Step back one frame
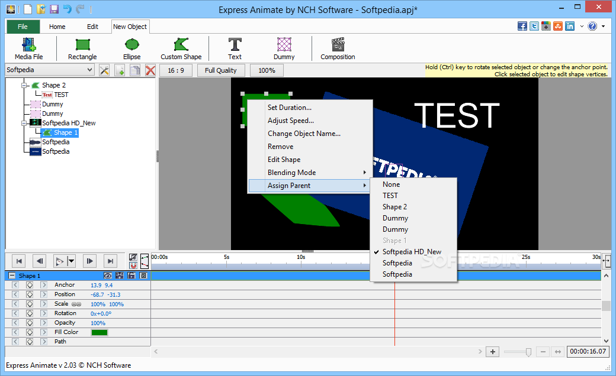This screenshot has width=616, height=376. pyautogui.click(x=39, y=261)
